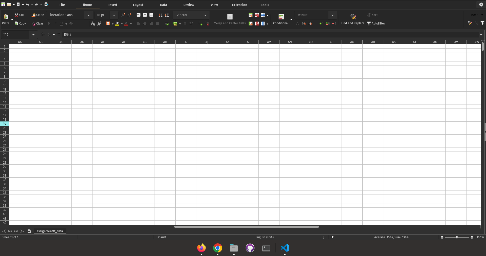Image resolution: width=486 pixels, height=256 pixels.
Task: Click the Insert Columns Before icon
Action: pos(251,24)
